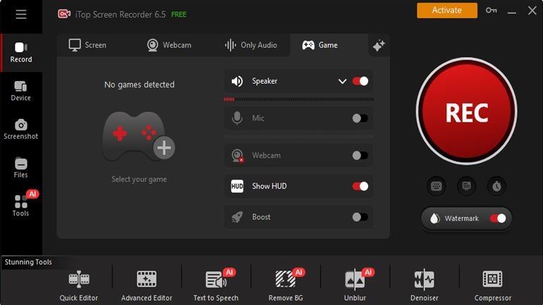
Task: Click the Speaker volume icon
Action: (237, 81)
